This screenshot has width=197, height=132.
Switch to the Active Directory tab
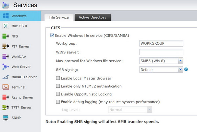(x=92, y=17)
